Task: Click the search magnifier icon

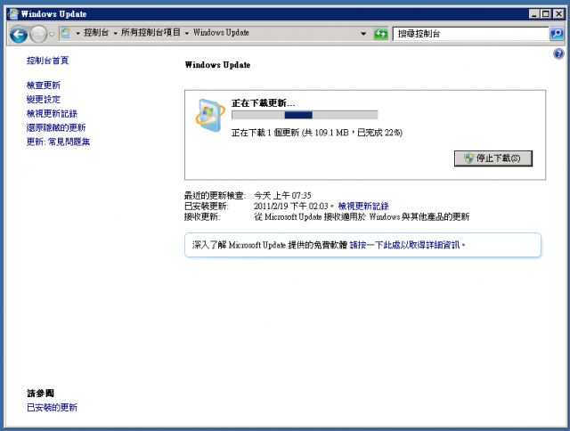Action: (x=557, y=34)
